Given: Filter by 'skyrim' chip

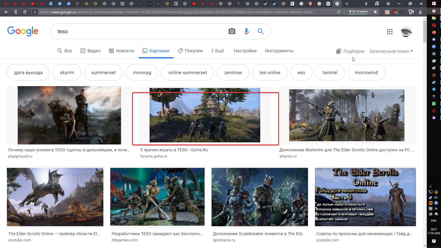Looking at the screenshot, I should [67, 72].
